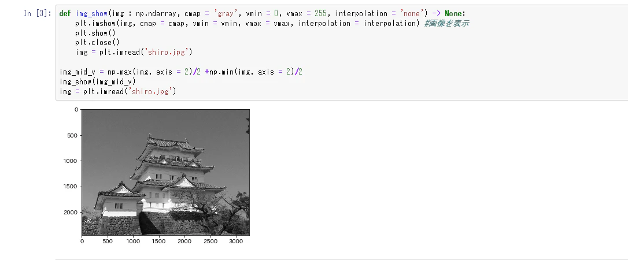Viewport: 628px width, 260px height.
Task: Click x-axis tick label 2500
Action: [210, 241]
